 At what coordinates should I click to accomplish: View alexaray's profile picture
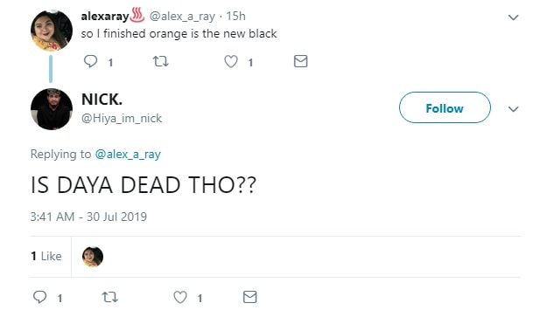pos(52,31)
